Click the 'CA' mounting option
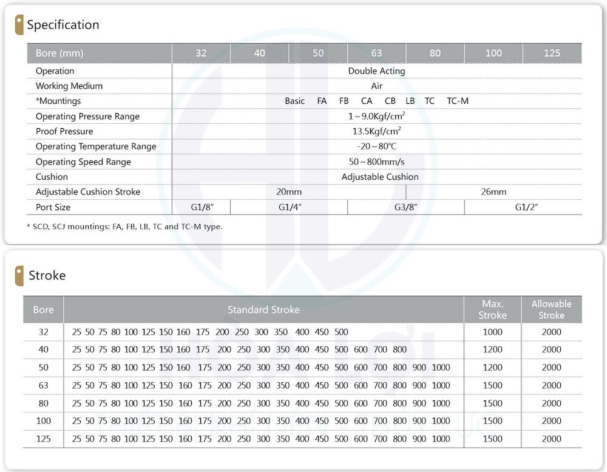The image size is (607, 472). tap(367, 101)
